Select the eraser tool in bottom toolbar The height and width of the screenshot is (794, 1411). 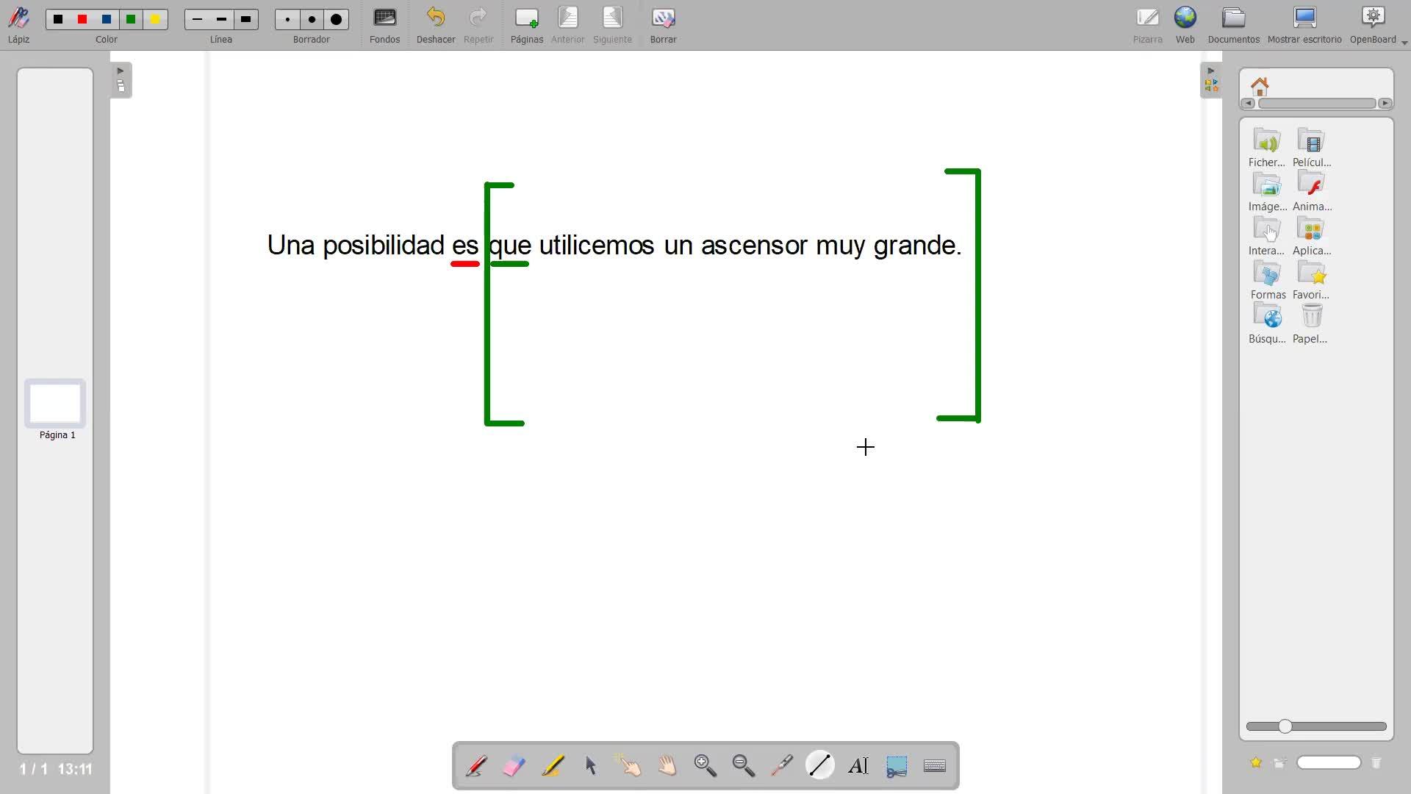[514, 766]
